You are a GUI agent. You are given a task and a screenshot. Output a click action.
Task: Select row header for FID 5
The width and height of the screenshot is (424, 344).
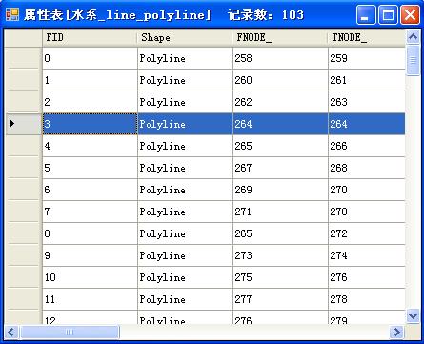(x=24, y=168)
